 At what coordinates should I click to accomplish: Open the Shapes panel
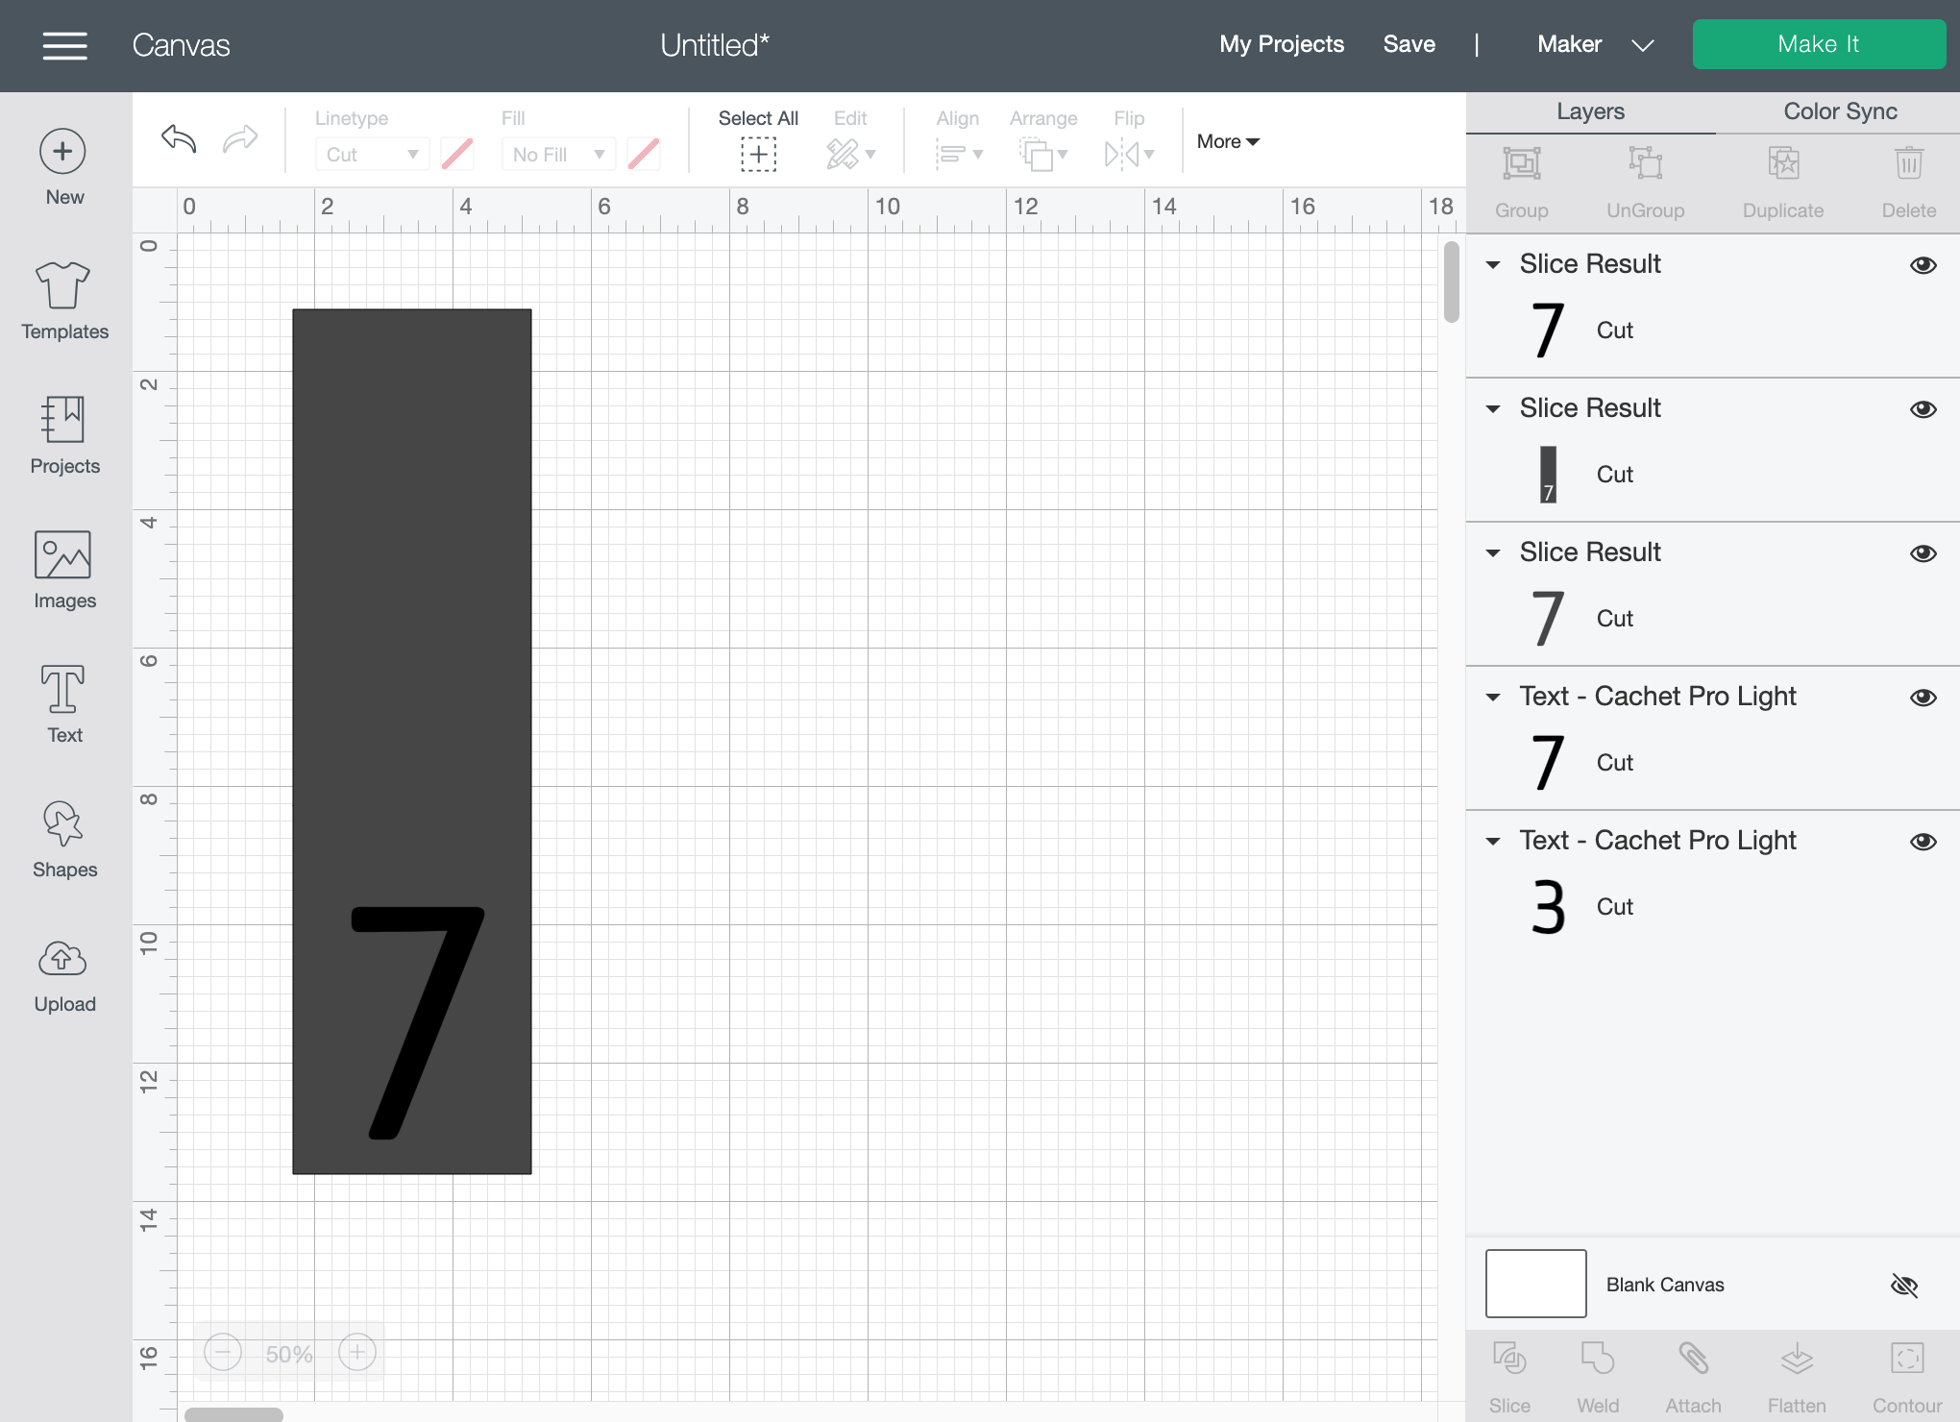pos(64,839)
